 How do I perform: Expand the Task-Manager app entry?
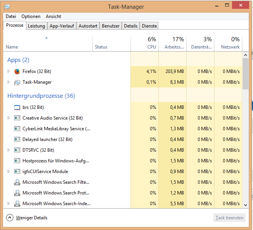click(x=8, y=82)
